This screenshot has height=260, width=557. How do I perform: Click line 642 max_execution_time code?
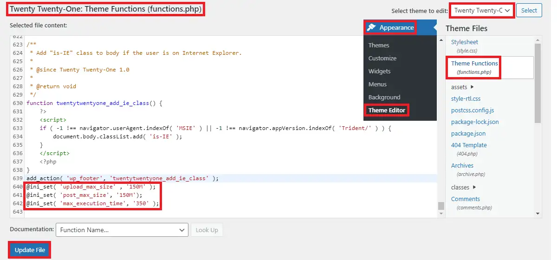click(93, 203)
